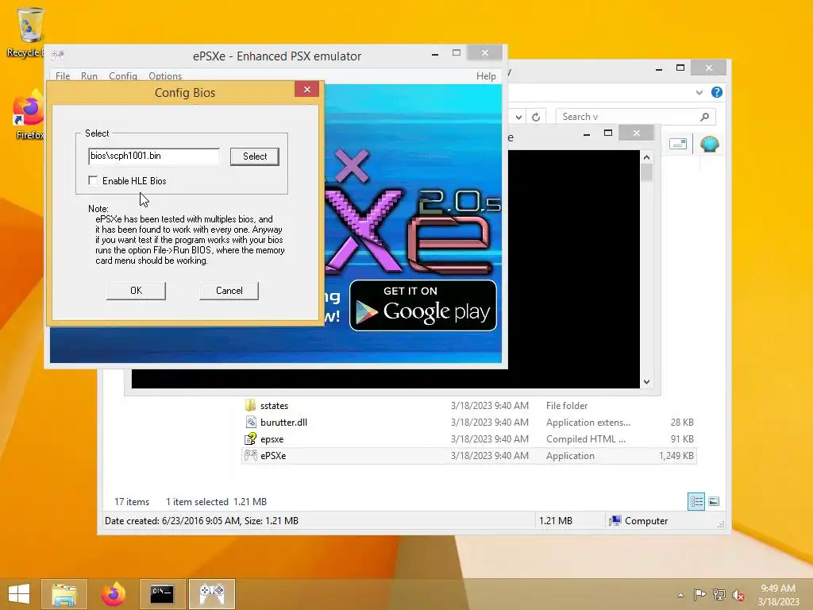Switch Explorer to large icons view
Screen dimensions: 813x610
(x=714, y=501)
